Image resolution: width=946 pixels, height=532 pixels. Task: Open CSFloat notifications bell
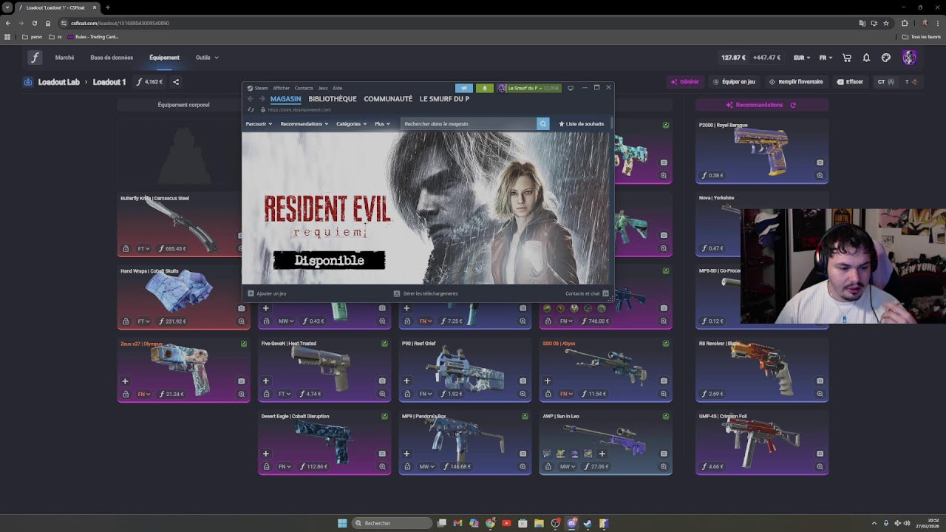pos(866,58)
